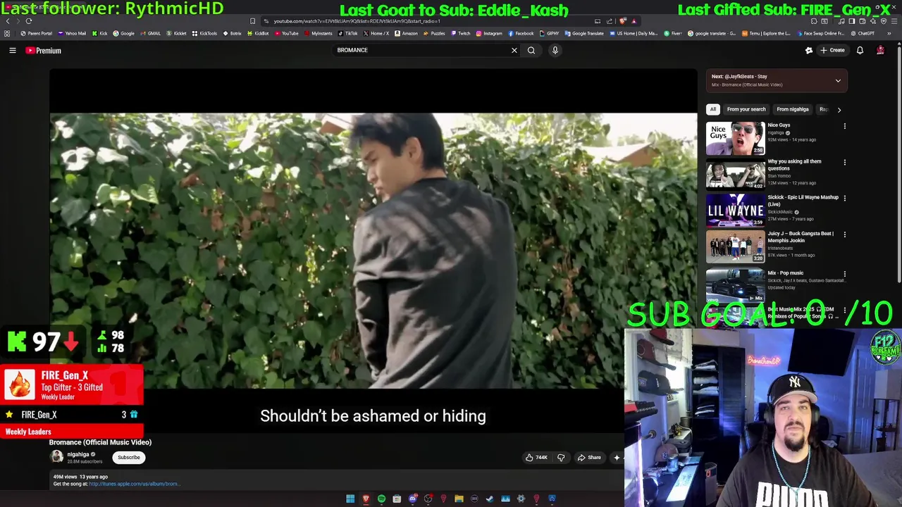Like the Bromance video
The width and height of the screenshot is (902, 507).
tap(536, 458)
